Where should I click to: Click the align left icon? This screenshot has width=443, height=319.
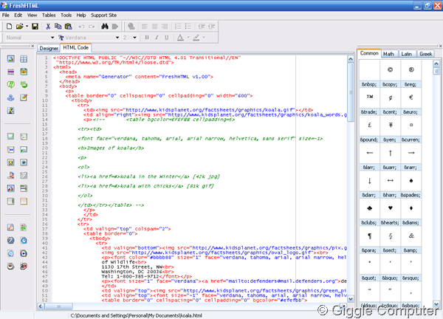pyautogui.click(x=145, y=27)
